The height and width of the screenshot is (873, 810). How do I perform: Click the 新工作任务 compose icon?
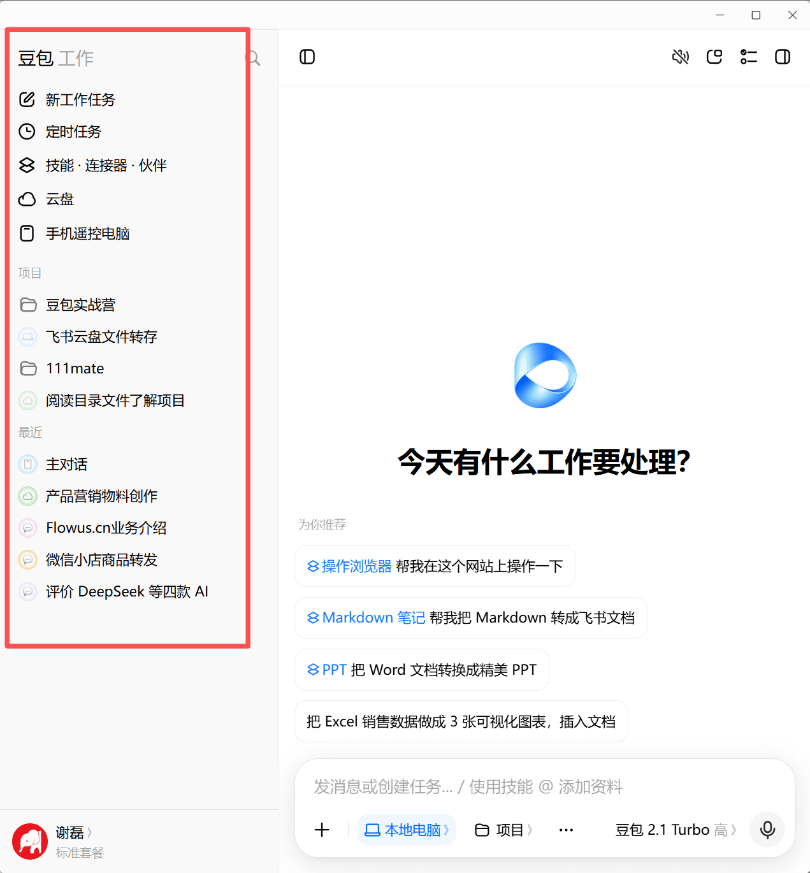coord(27,99)
